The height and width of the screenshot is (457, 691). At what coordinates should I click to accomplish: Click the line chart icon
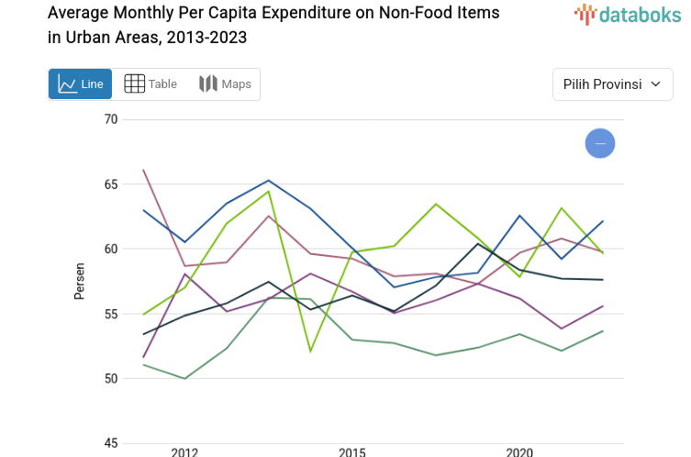(x=67, y=84)
